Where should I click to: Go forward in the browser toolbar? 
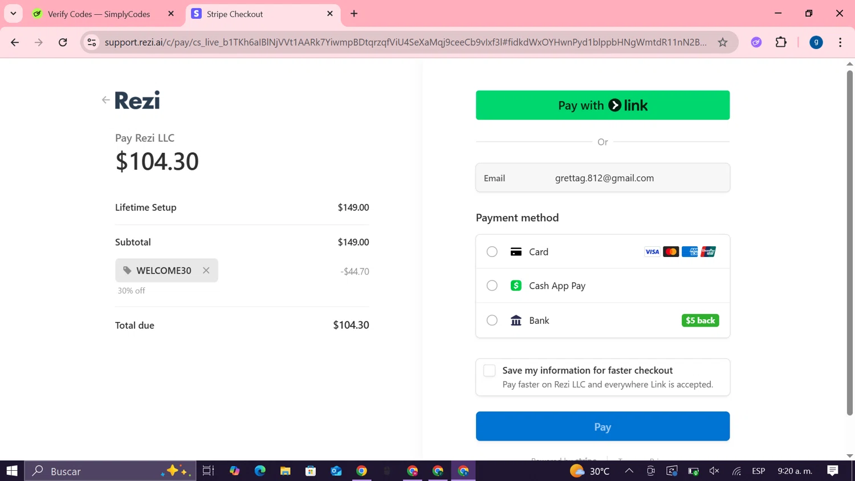39,42
